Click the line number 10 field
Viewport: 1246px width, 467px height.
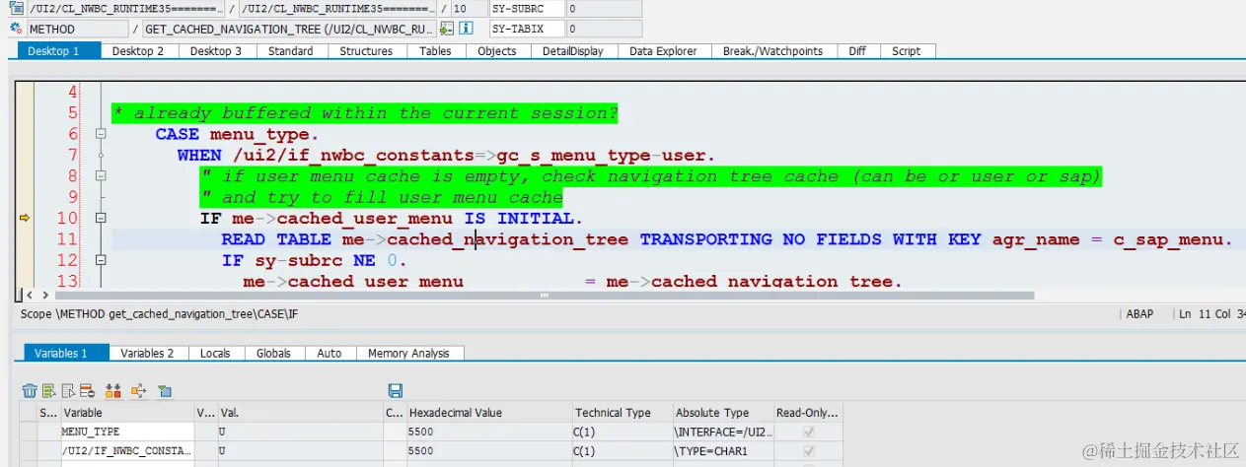(x=468, y=9)
